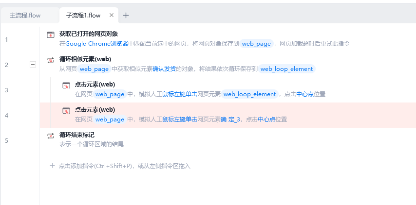Open the Google Chrome浏览器 parameter link
The image size is (416, 205).
(97, 44)
